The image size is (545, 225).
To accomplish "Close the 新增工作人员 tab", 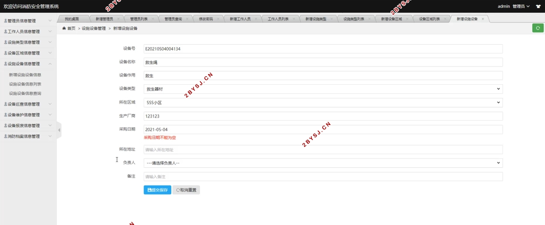I will [256, 19].
